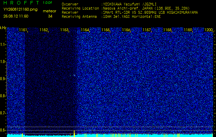
Task: Click the 1200 time axis label
Action: [208, 30]
